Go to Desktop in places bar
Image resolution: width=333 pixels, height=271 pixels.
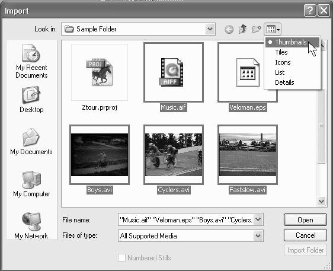click(x=31, y=100)
